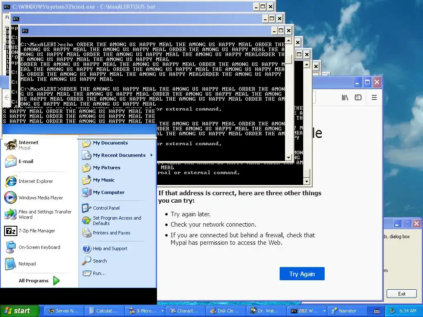Click the 6:34 AM clock
Image resolution: width=423 pixels, height=317 pixels.
(408, 311)
